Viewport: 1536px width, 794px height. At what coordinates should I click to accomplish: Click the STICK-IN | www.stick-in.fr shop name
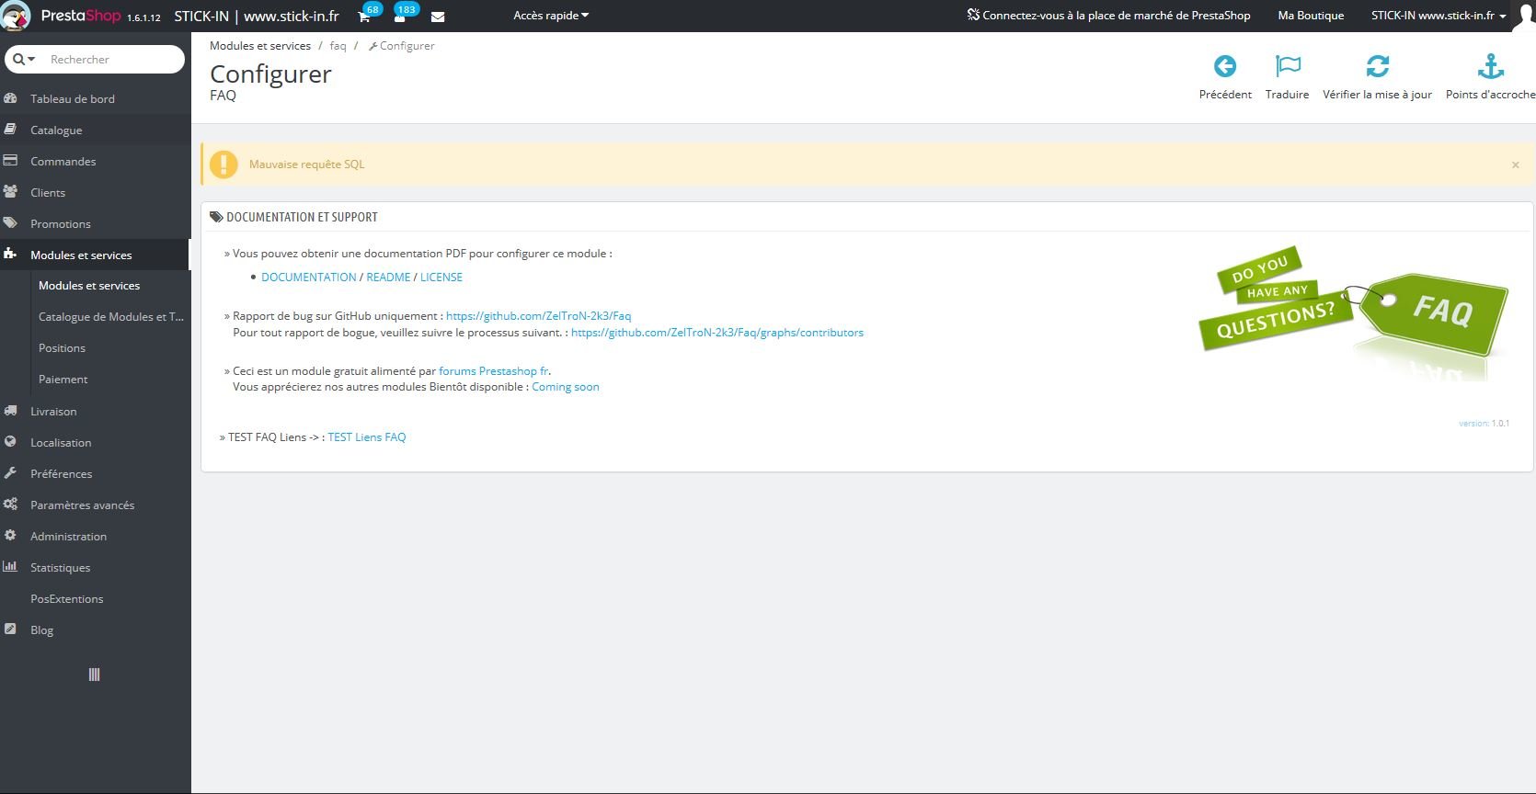[x=257, y=16]
